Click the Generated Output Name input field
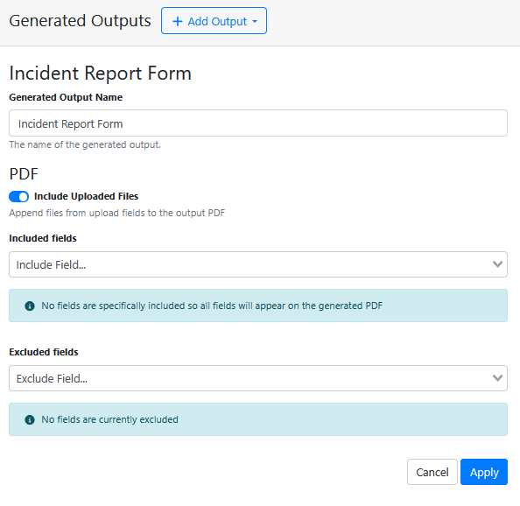This screenshot has width=520, height=506. [258, 123]
